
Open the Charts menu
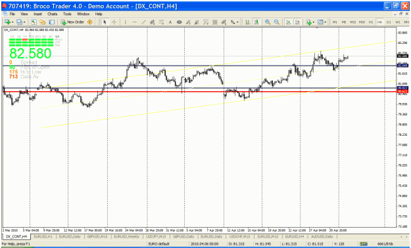coord(52,14)
